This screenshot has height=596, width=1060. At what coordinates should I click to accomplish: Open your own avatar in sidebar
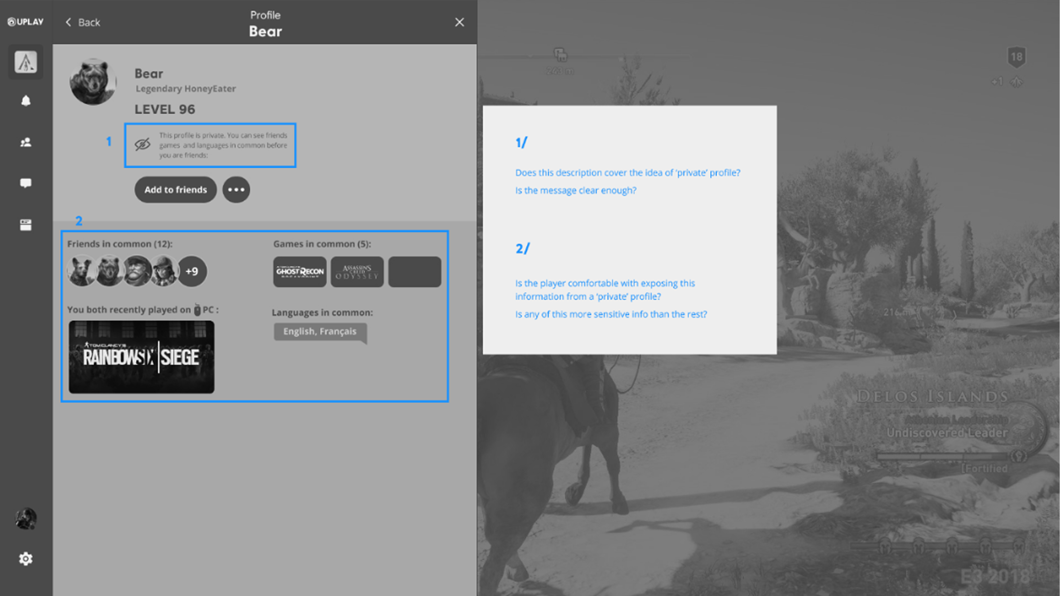pos(26,518)
